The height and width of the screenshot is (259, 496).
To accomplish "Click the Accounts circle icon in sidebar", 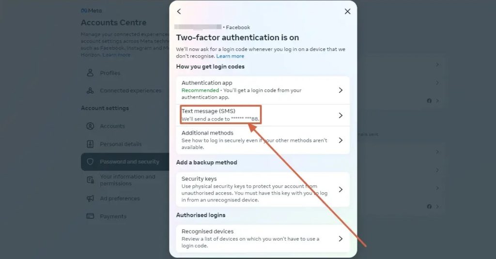I will [90, 126].
